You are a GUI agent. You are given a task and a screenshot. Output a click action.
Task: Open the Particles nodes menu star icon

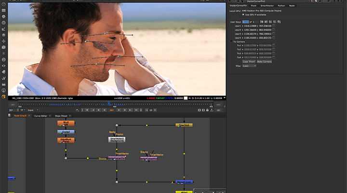tap(3, 54)
